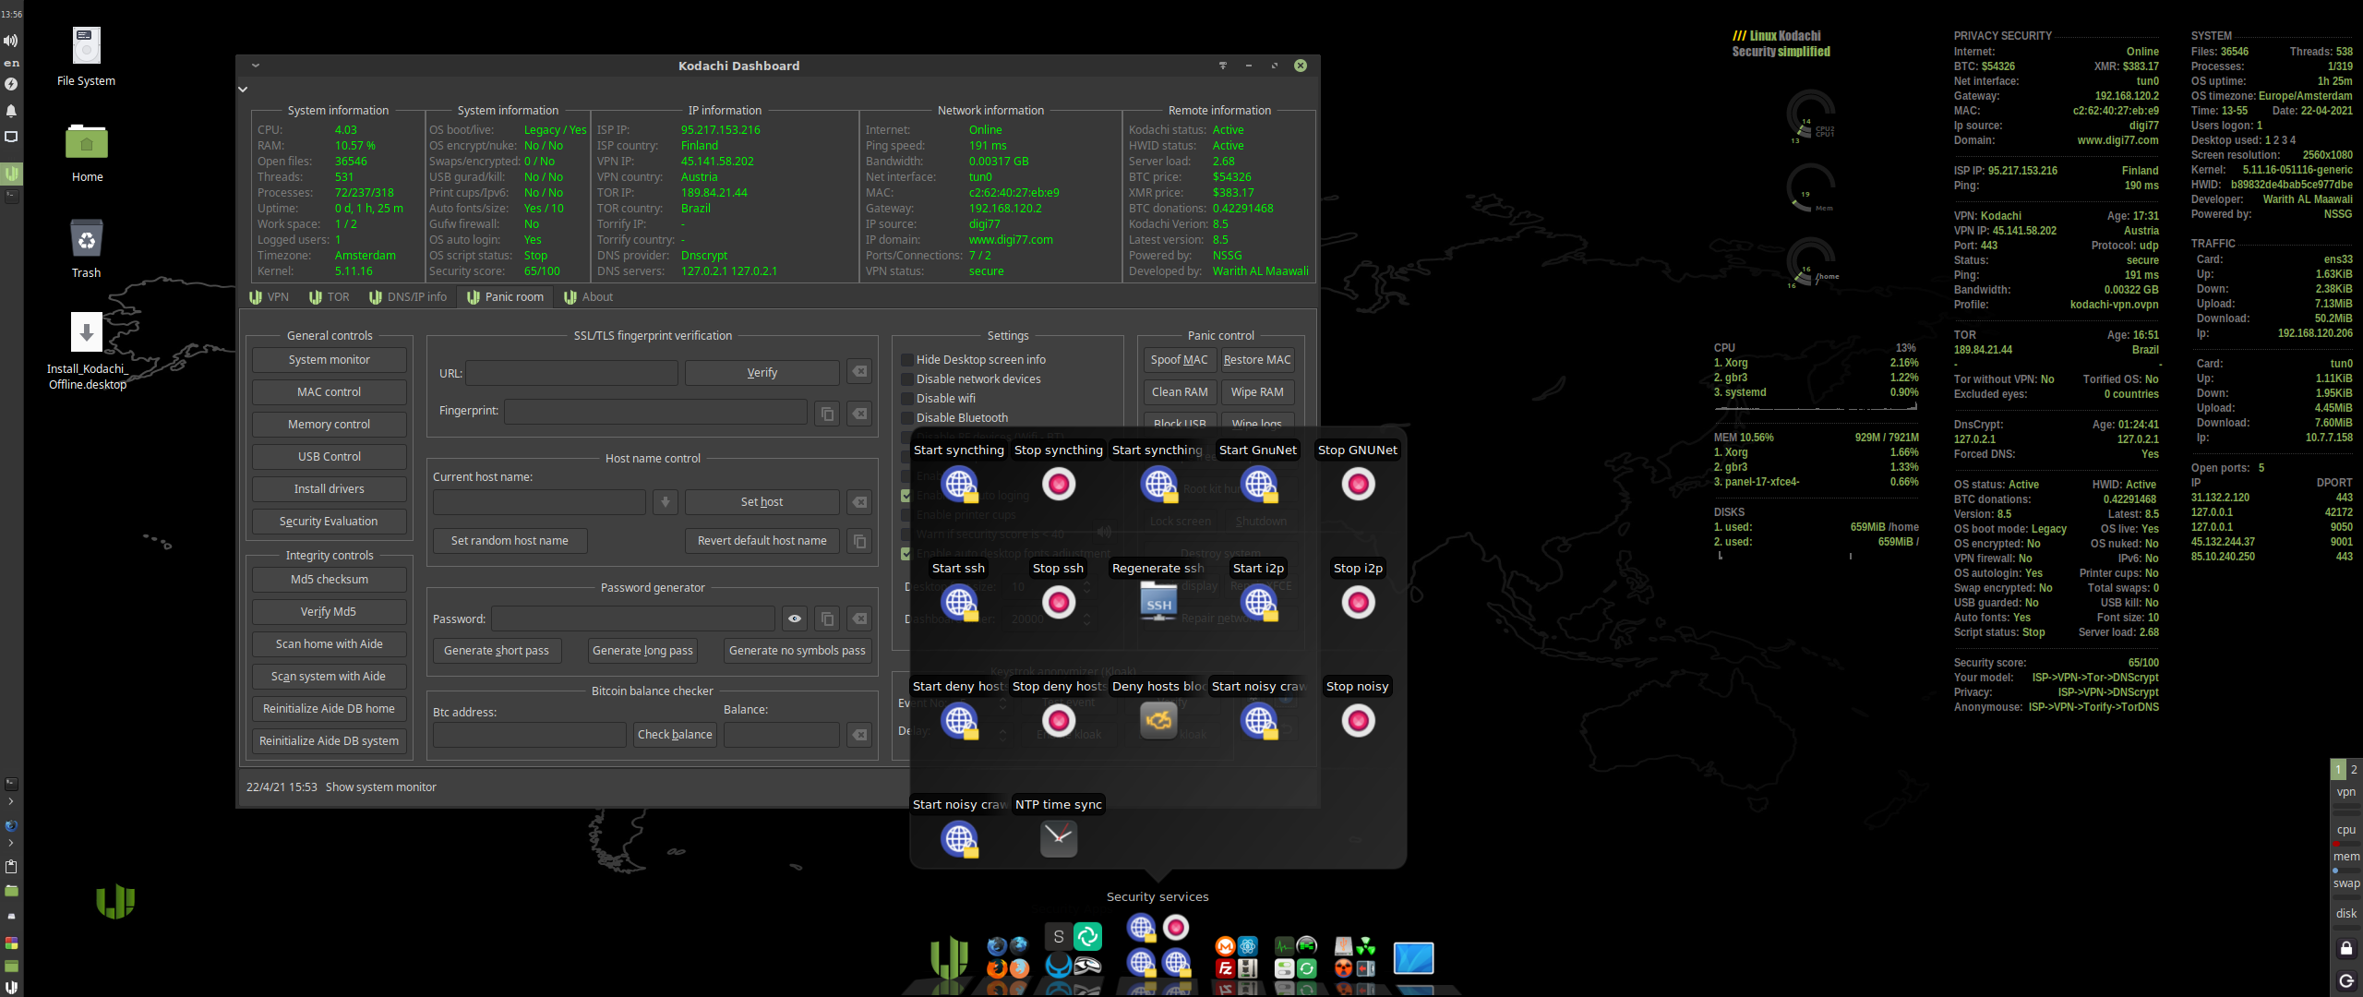
Task: Check the Disable Bluetooth option
Action: point(907,418)
